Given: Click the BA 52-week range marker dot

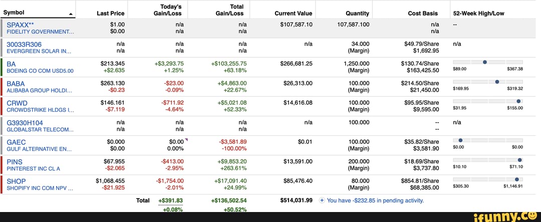Looking at the screenshot, I should pyautogui.click(x=485, y=62).
